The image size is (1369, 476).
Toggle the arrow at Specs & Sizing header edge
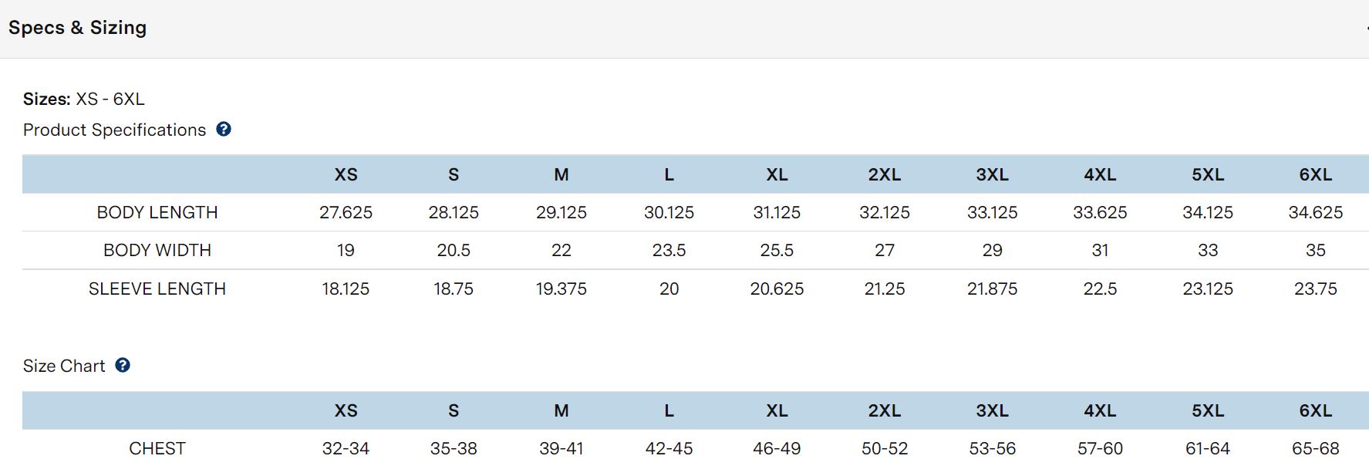[1366, 29]
